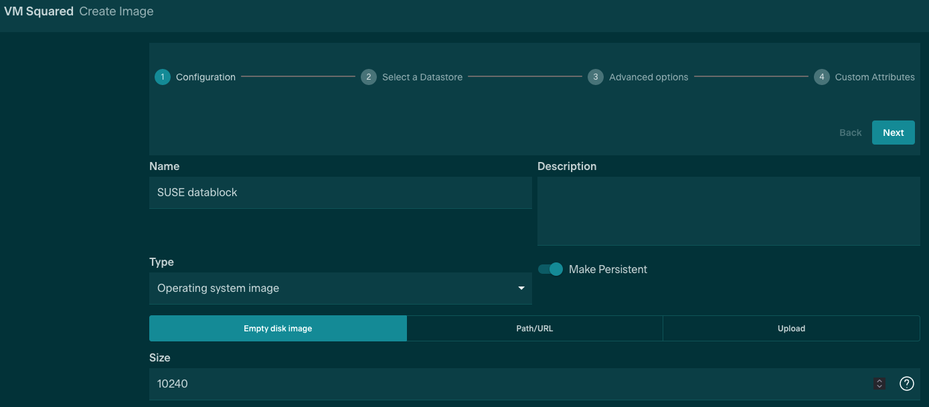This screenshot has height=407, width=929.
Task: Increase Size with the stepper up arrow
Action: pyautogui.click(x=879, y=381)
